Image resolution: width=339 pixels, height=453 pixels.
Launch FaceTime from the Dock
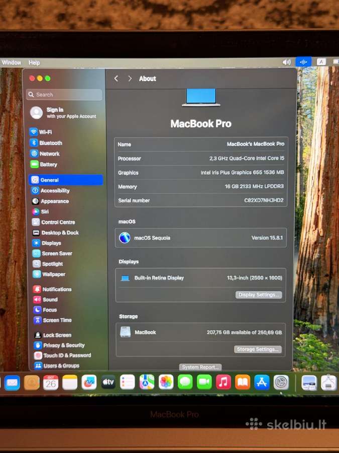click(x=204, y=382)
